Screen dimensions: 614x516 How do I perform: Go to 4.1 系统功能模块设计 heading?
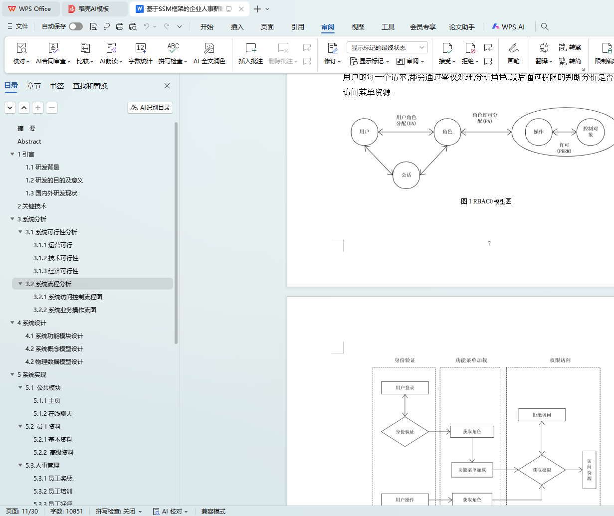click(54, 336)
